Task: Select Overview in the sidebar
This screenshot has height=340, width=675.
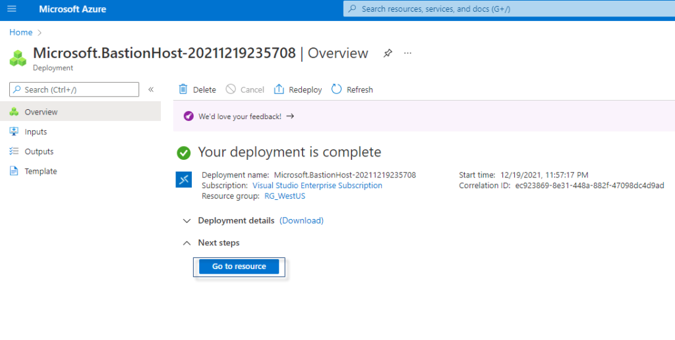Action: (80, 112)
